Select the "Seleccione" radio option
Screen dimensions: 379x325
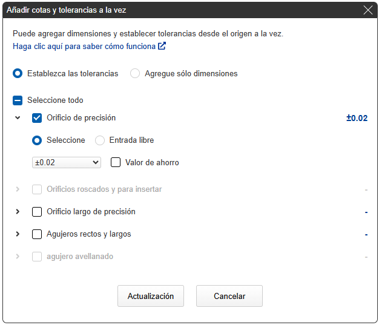tap(37, 140)
